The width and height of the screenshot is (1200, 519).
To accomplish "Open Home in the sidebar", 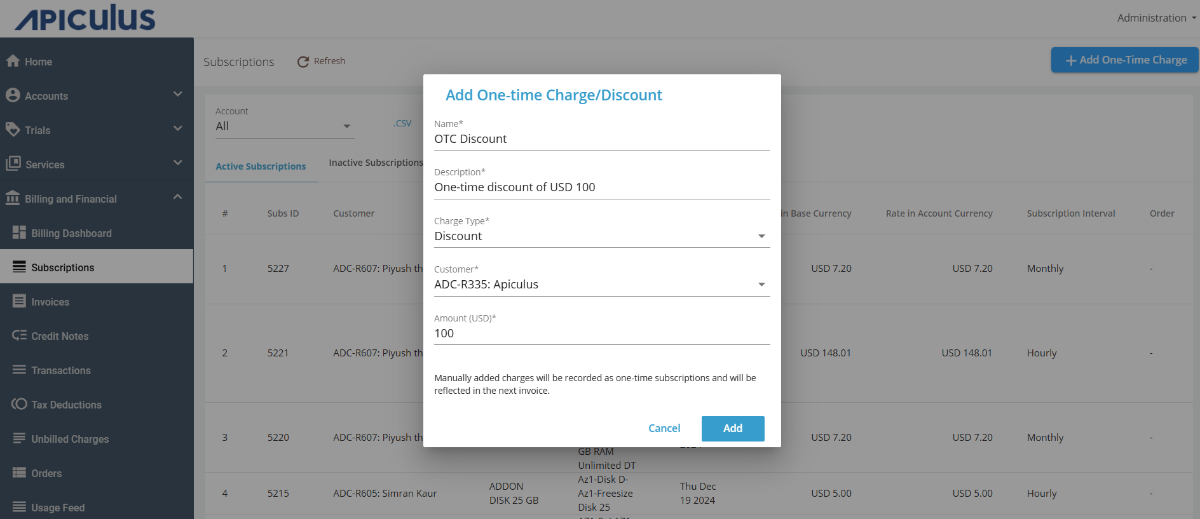I will tap(97, 62).
